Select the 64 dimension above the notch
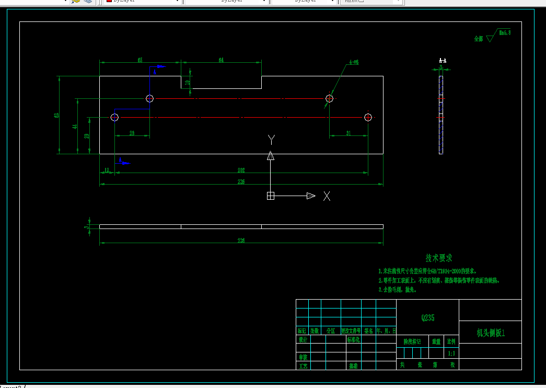The width and height of the screenshot is (546, 388). coord(221,60)
